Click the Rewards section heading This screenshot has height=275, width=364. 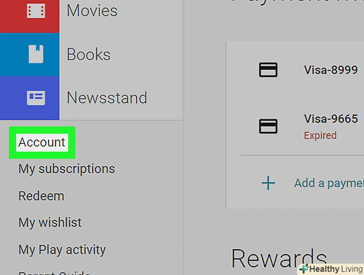[279, 259]
